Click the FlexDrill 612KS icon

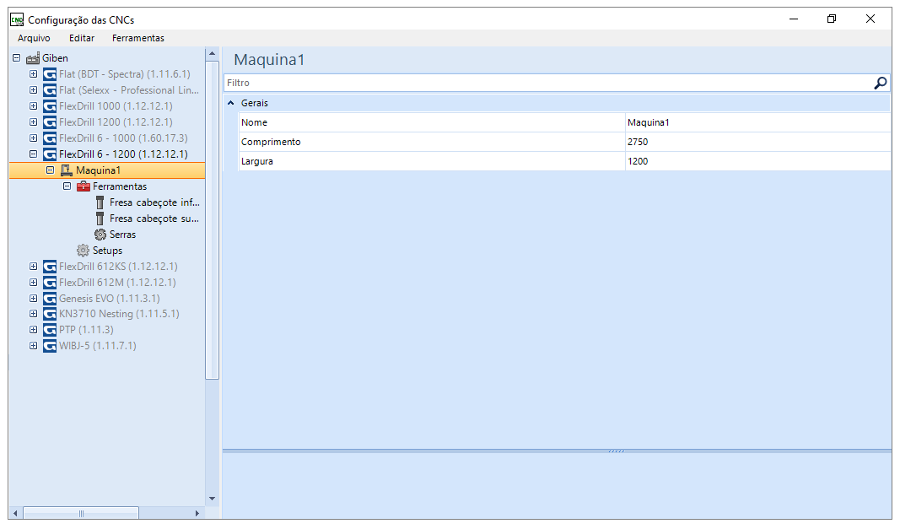(50, 267)
